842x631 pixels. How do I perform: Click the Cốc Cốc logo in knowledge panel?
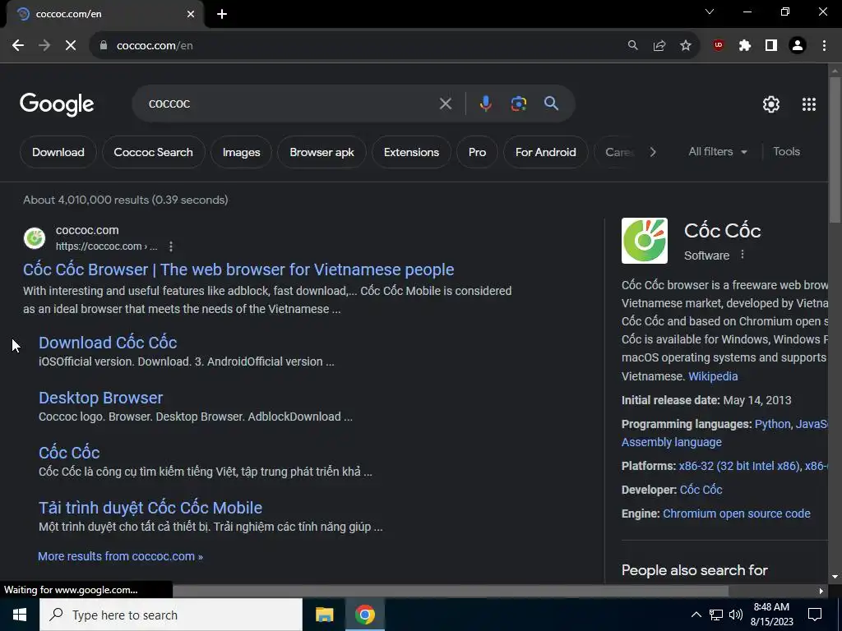pos(645,241)
